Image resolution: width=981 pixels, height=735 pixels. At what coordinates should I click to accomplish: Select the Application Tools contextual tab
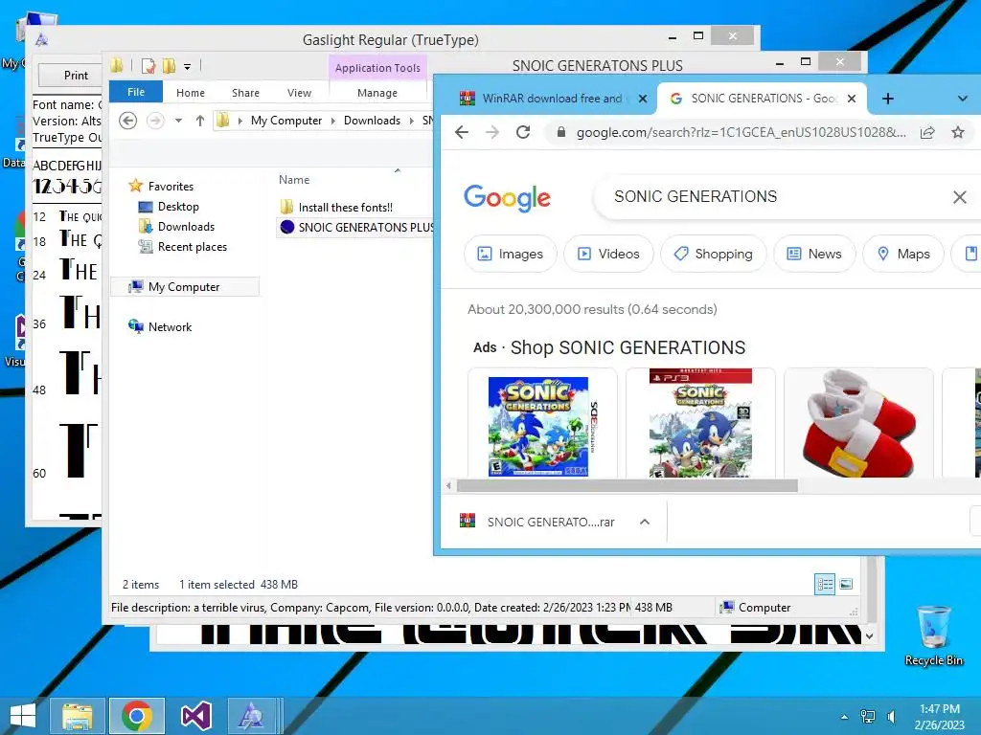(377, 68)
